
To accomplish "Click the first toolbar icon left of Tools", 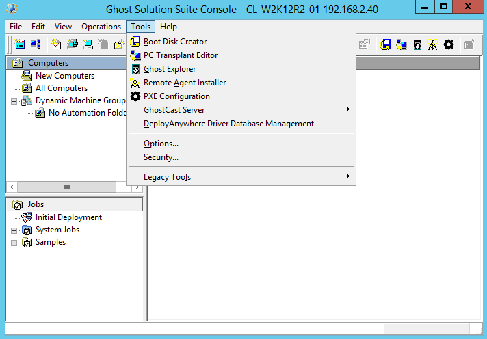I will 19,44.
